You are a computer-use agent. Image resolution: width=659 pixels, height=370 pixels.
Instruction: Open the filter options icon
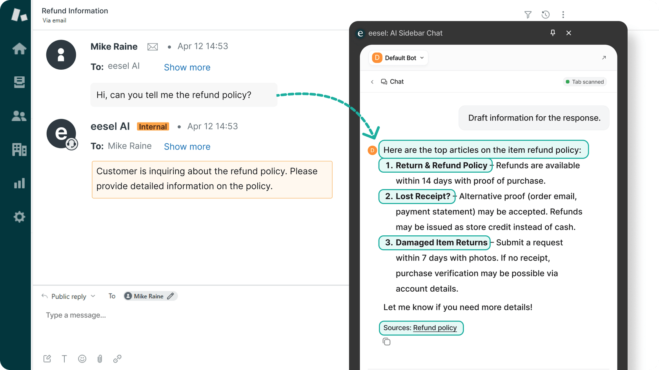[x=528, y=14]
